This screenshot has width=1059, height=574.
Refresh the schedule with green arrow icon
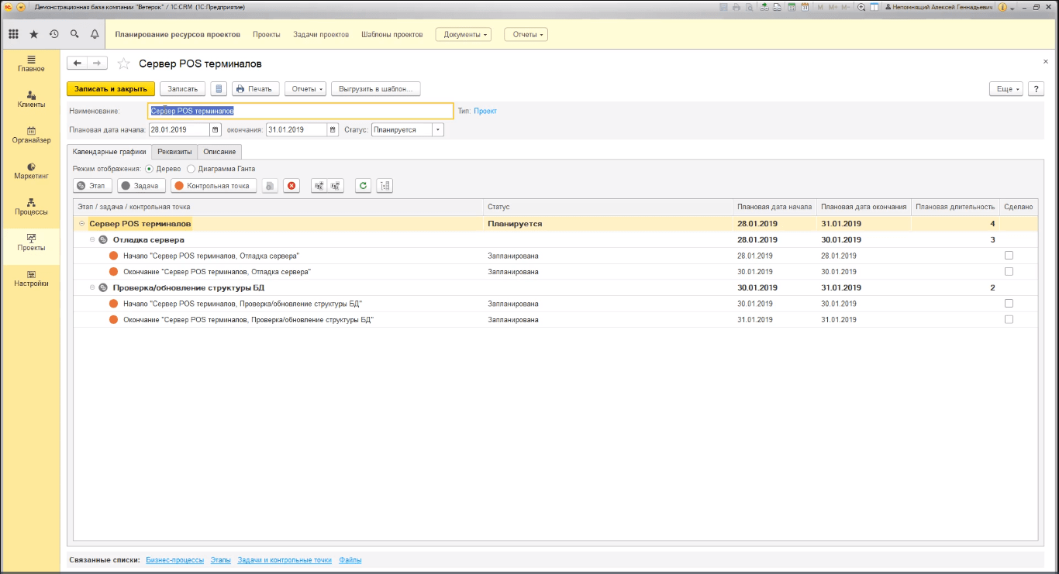pyautogui.click(x=363, y=186)
